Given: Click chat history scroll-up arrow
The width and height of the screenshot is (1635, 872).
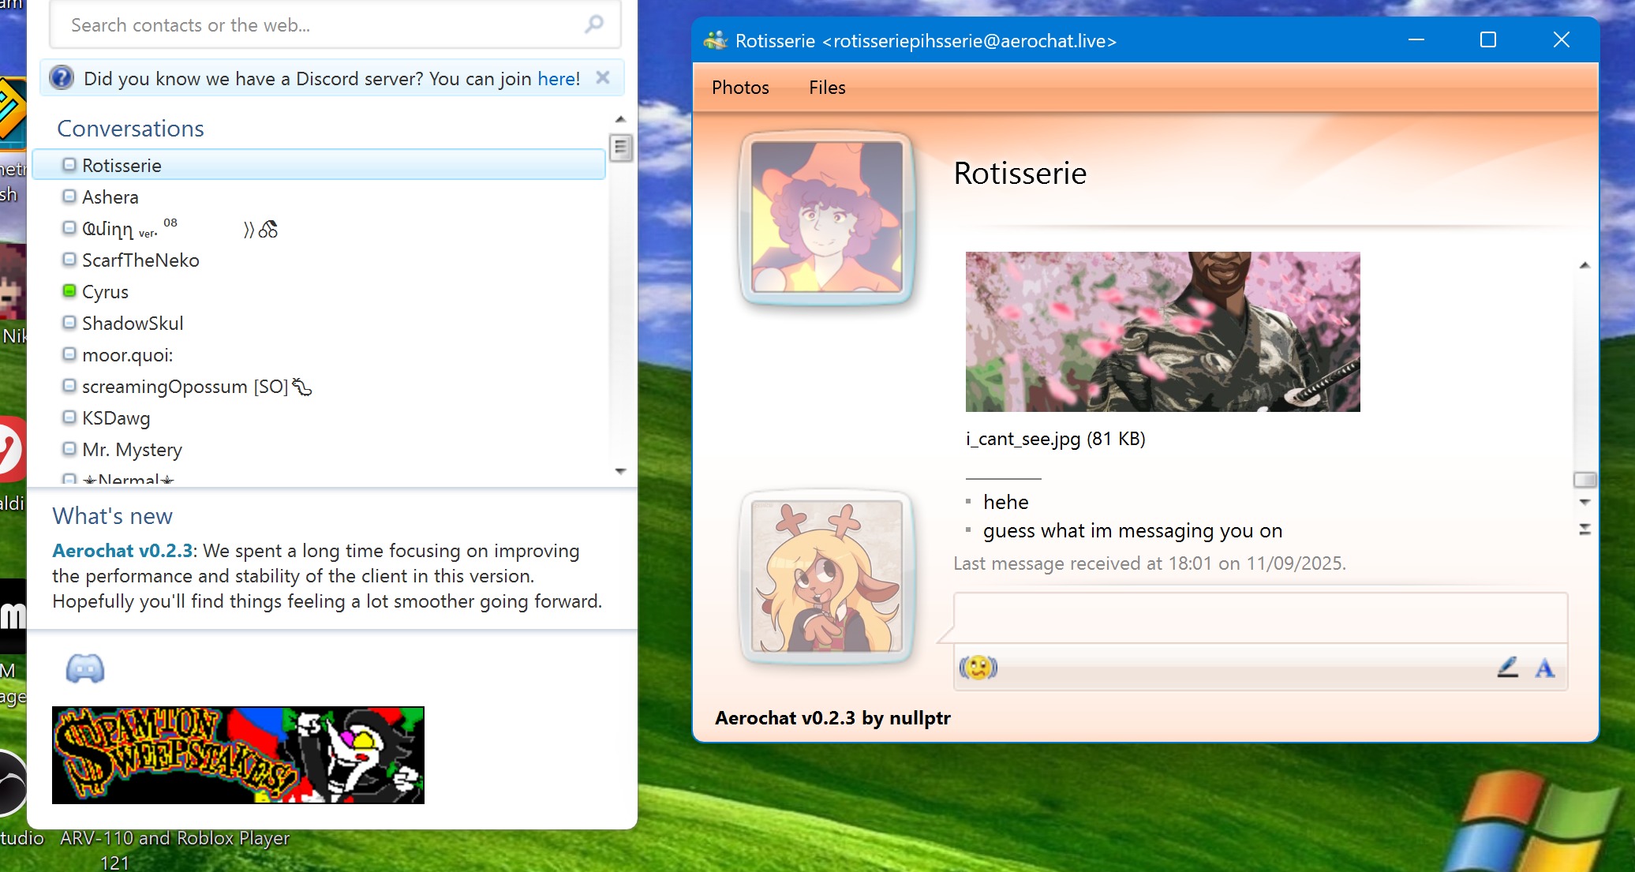Looking at the screenshot, I should (x=1584, y=265).
